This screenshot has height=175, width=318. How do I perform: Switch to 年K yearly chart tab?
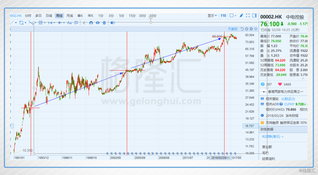pyautogui.click(x=90, y=16)
